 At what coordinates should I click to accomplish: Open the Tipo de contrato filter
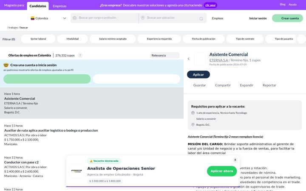245,39
